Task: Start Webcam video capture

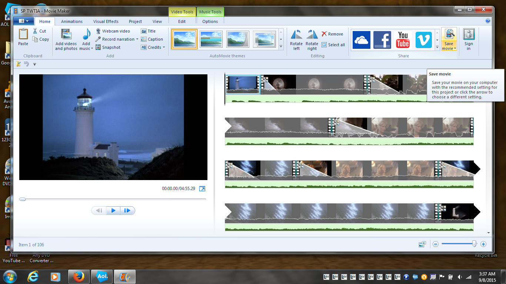Action: (x=113, y=31)
